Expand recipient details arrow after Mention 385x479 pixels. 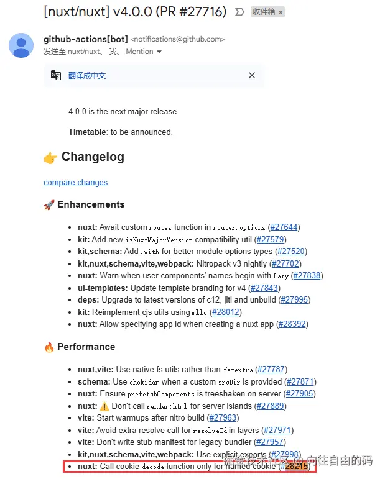(x=159, y=52)
